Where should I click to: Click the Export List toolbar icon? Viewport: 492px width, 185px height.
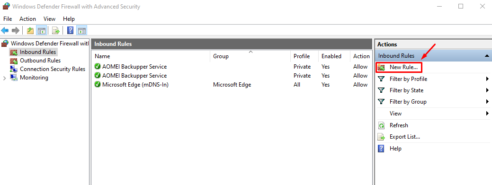coord(56,30)
